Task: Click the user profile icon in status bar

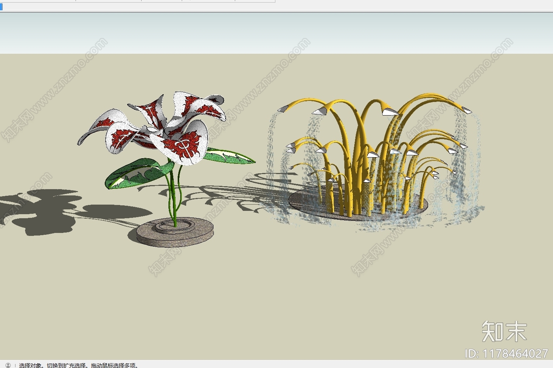Action: coord(8,365)
